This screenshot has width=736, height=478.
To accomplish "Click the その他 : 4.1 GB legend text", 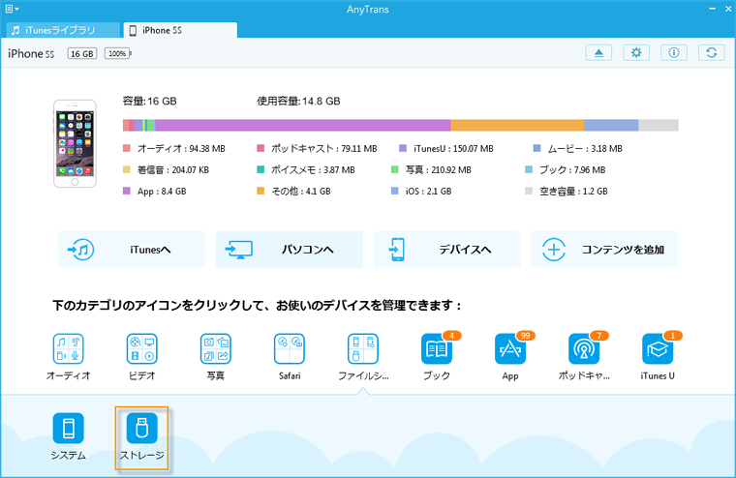I will (x=301, y=191).
